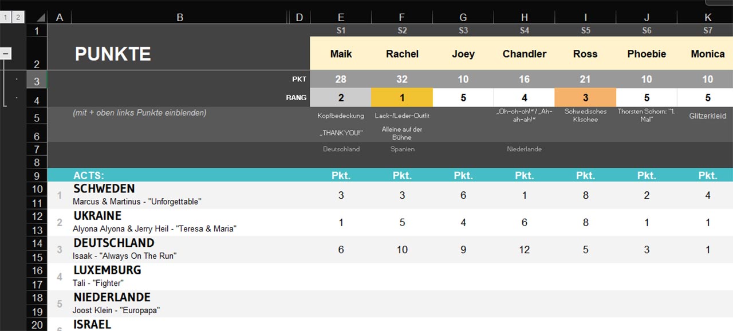Select row 3 header
Screen dimensions: 733x331
click(x=37, y=81)
